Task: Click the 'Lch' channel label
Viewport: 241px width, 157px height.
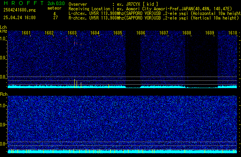Action: click(x=3, y=27)
